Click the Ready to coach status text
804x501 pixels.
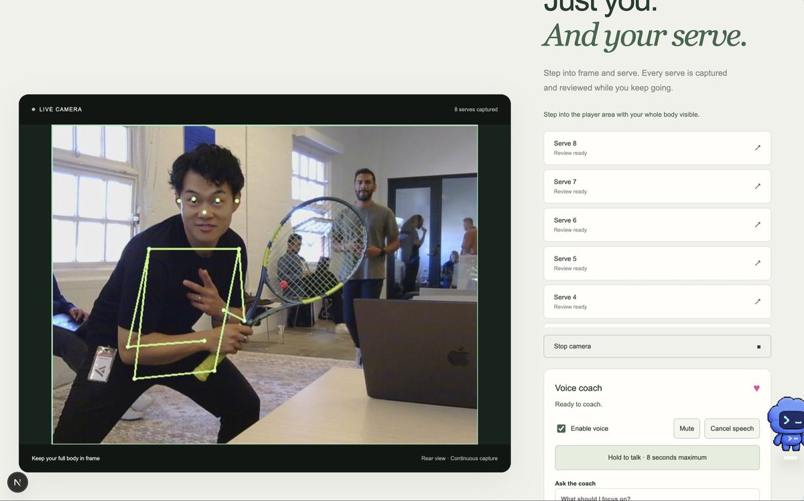pyautogui.click(x=578, y=405)
